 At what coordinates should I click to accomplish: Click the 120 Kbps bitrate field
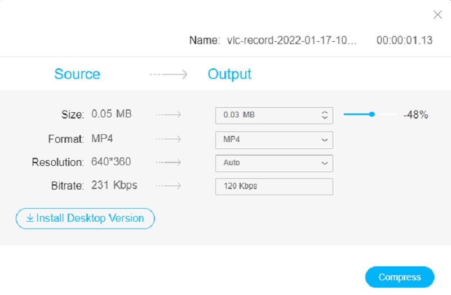point(274,186)
